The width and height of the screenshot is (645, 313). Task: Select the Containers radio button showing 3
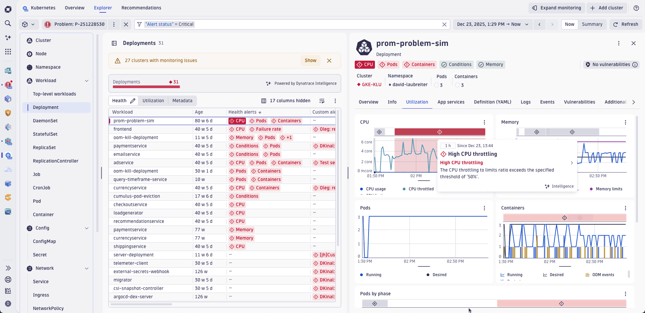tap(457, 85)
